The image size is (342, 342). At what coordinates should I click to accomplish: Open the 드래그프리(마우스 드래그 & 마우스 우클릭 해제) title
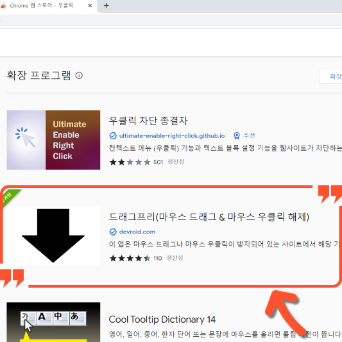209,217
